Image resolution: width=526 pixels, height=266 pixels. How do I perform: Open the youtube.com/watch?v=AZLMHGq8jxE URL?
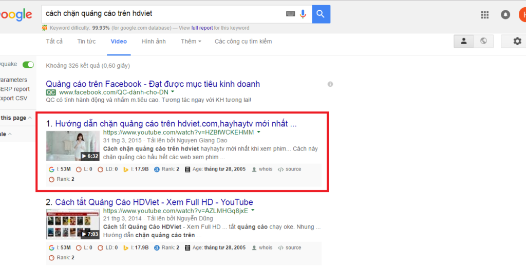pos(176,211)
